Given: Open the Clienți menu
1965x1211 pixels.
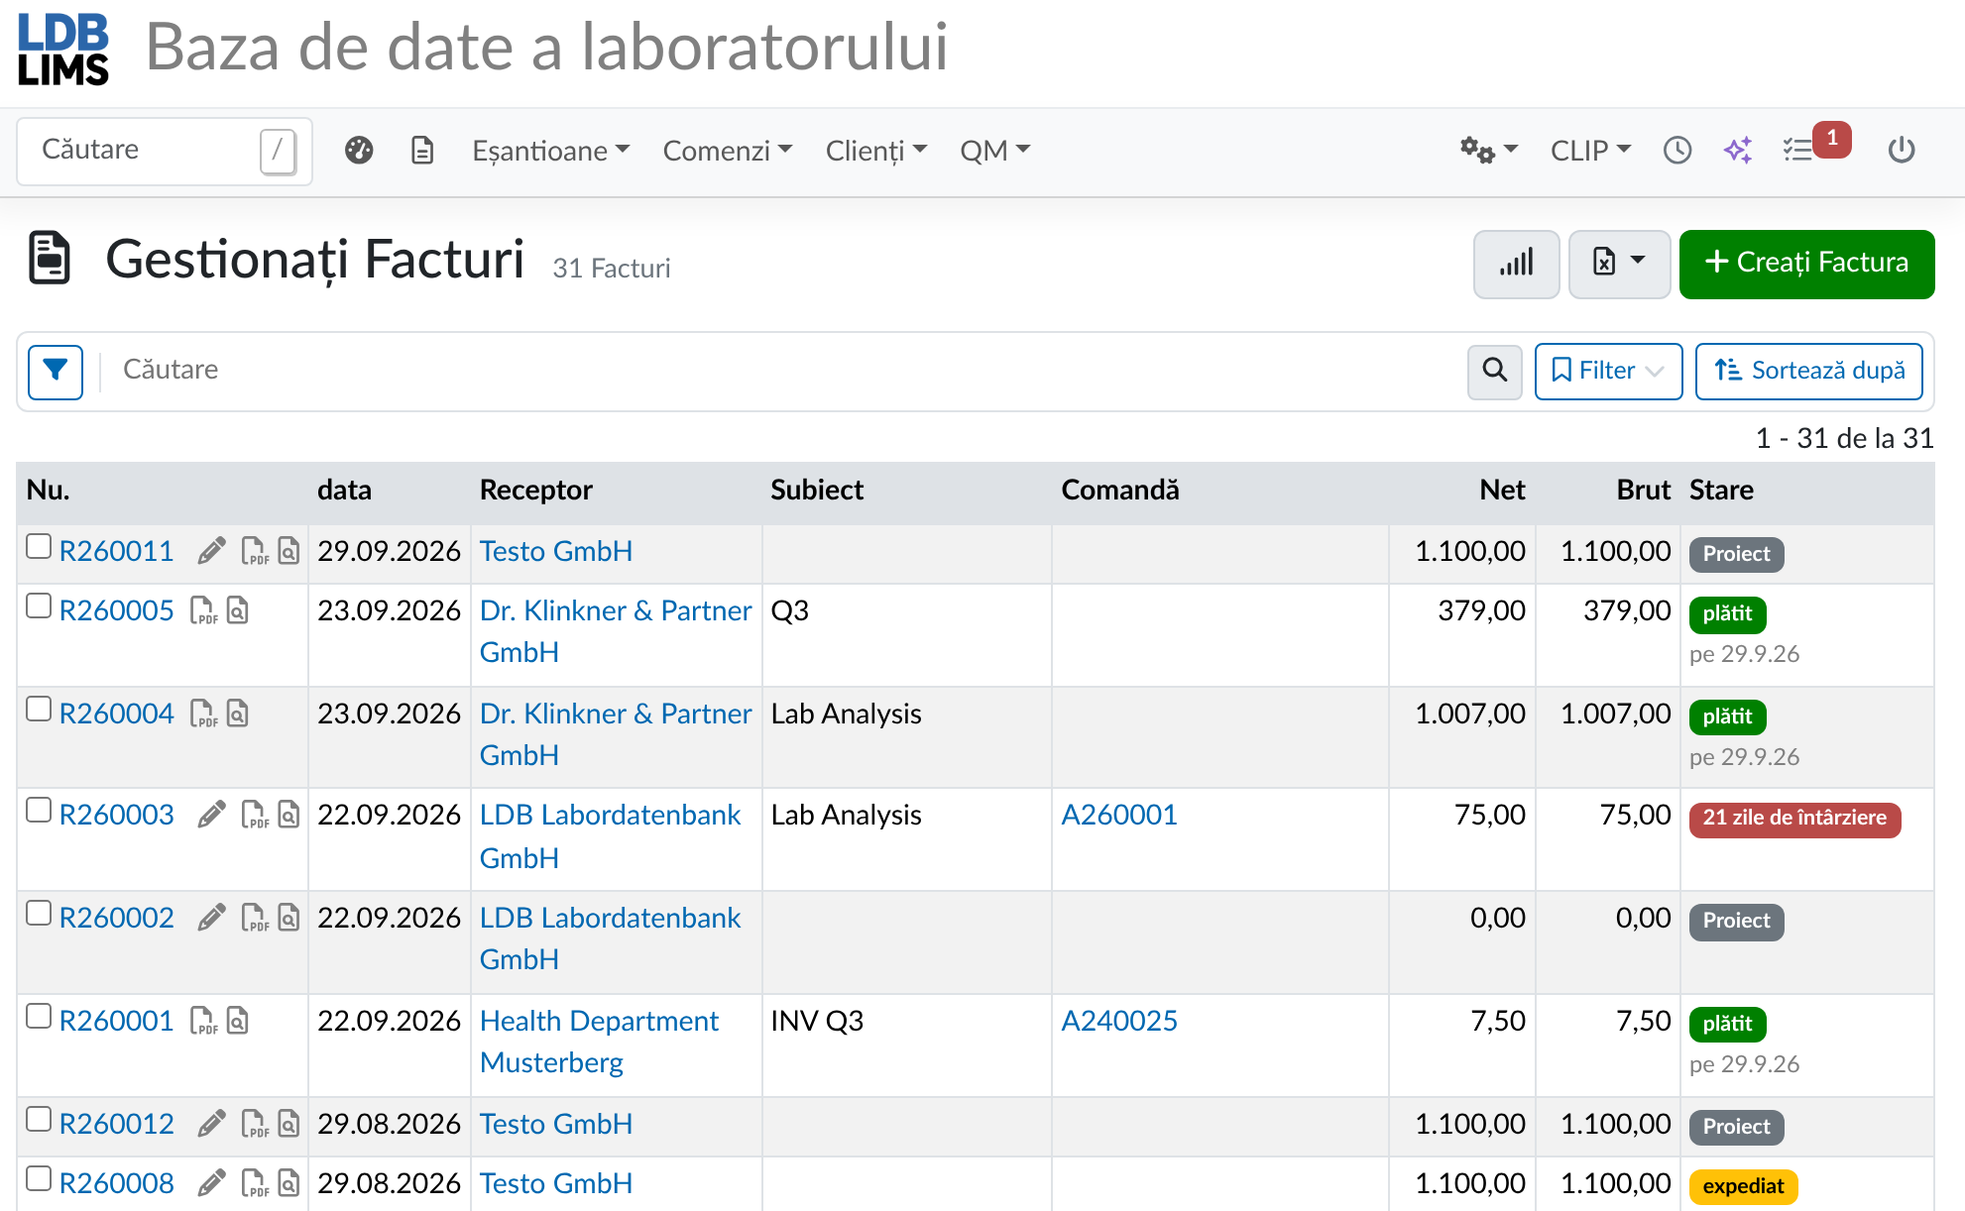Looking at the screenshot, I should click(x=876, y=151).
